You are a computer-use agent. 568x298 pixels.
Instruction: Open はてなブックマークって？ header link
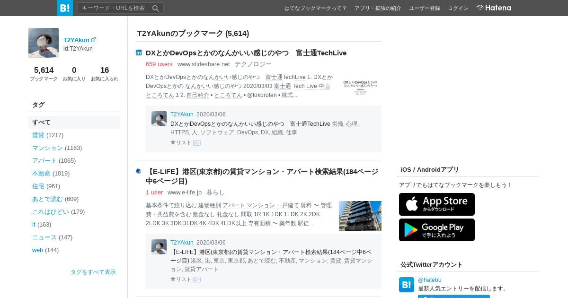pos(316,8)
